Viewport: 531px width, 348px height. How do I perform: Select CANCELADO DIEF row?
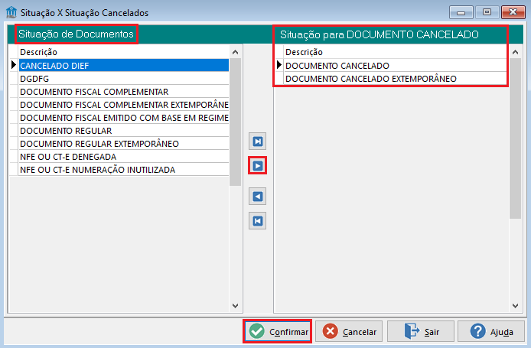124,65
